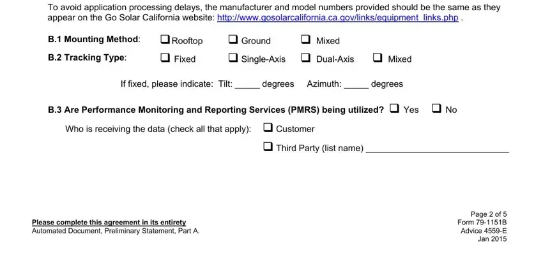Check Customer as data recipient
The width and height of the screenshot is (543, 257).
268,128
